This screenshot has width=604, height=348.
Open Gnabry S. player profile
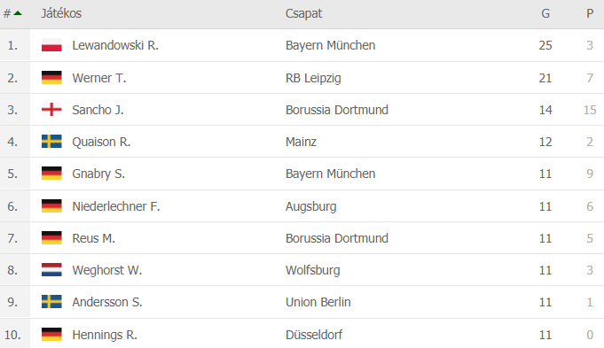pos(98,174)
